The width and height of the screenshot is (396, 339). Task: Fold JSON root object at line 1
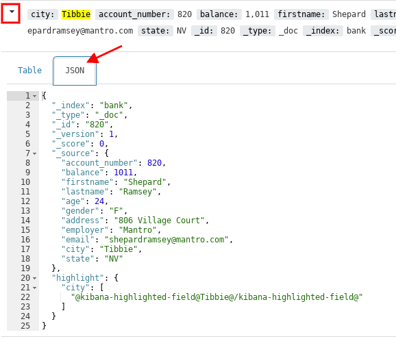tap(35, 96)
